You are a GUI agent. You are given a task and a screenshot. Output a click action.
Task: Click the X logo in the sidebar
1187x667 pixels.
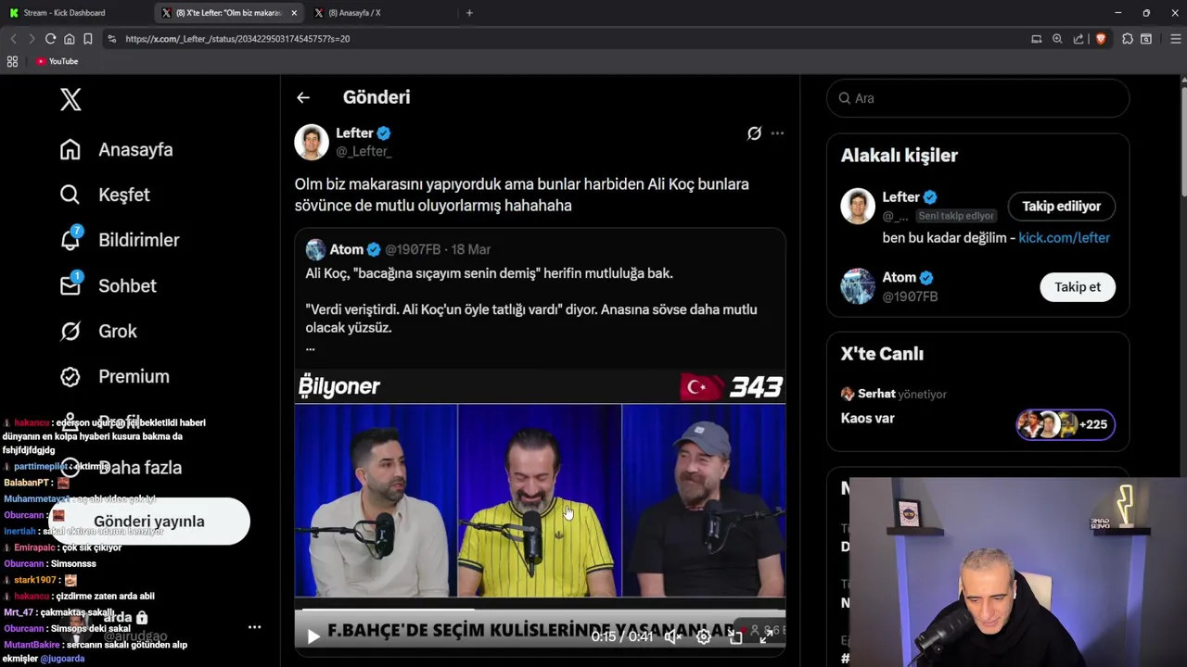70,99
